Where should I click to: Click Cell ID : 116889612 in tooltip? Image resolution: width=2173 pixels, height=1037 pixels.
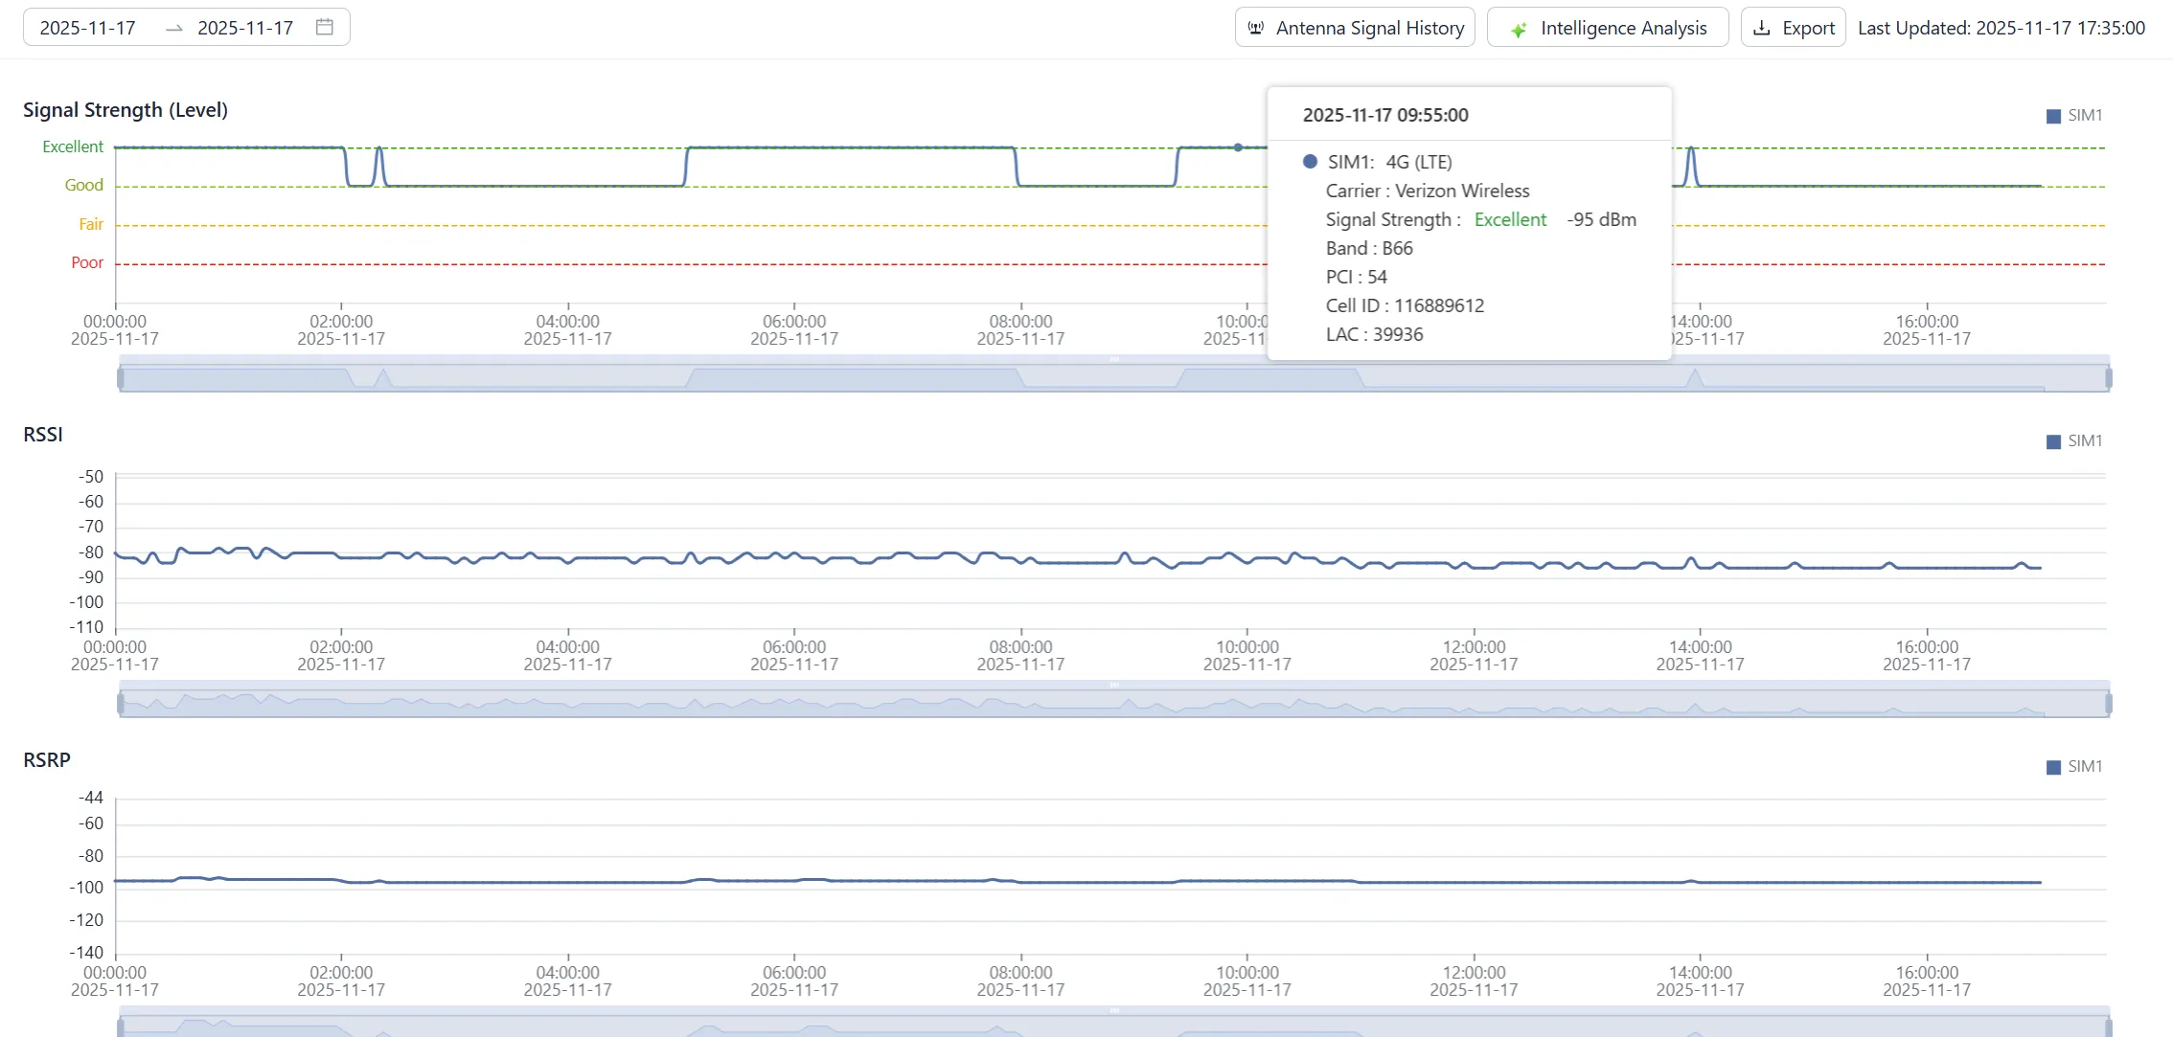click(x=1405, y=305)
